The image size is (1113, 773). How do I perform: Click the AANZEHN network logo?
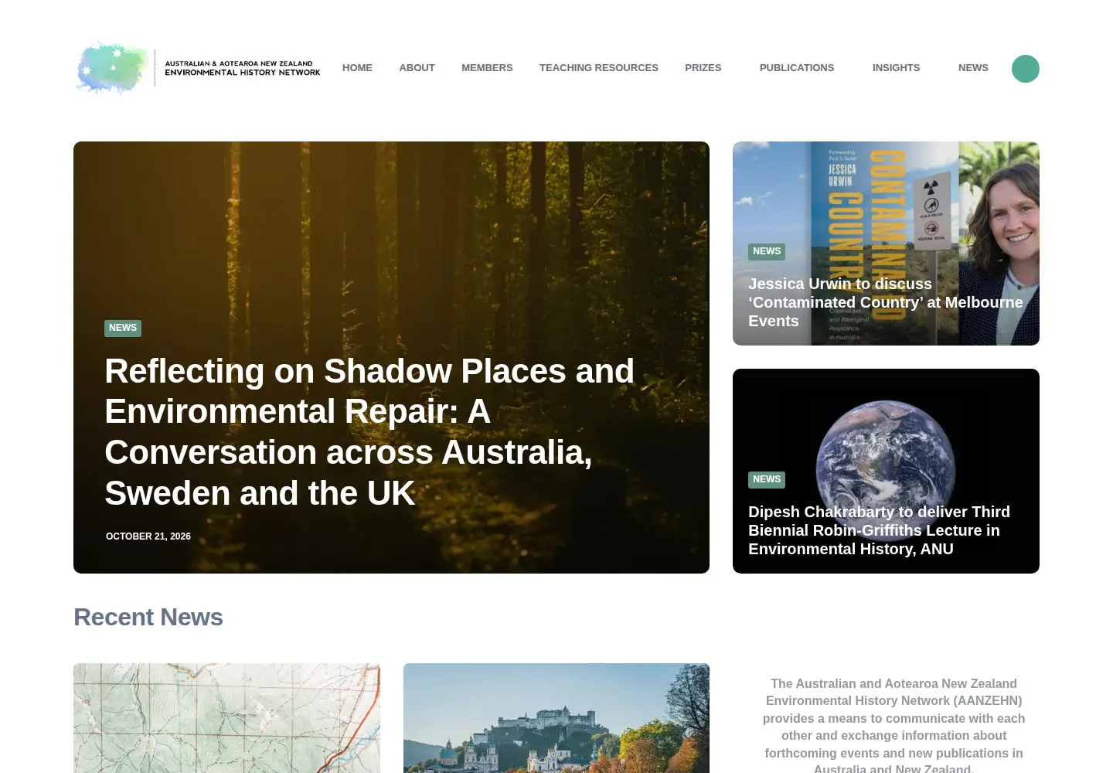pos(198,68)
